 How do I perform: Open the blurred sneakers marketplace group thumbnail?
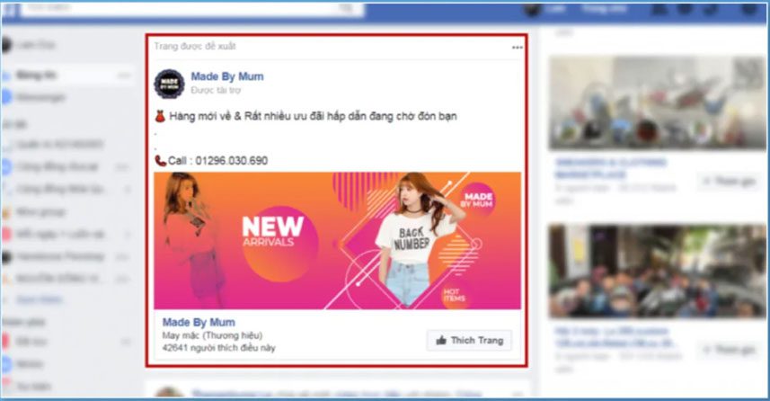coord(657,102)
